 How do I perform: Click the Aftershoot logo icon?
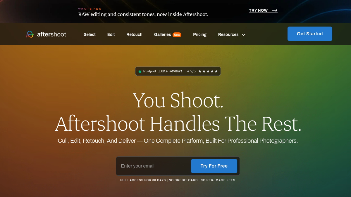coord(30,34)
